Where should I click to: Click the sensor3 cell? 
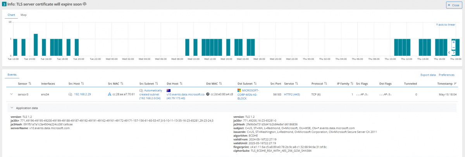[x=23, y=94]
